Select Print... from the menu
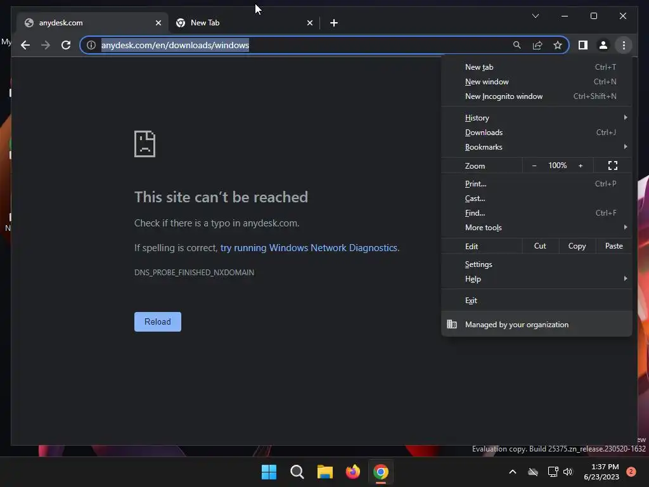Screen dimensions: 649x487 pyautogui.click(x=536, y=184)
